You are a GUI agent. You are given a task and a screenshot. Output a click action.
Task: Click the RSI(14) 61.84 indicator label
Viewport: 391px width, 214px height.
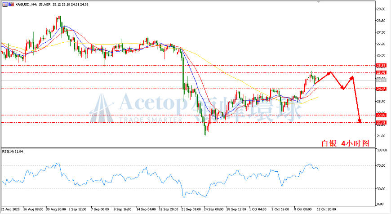tap(13, 152)
